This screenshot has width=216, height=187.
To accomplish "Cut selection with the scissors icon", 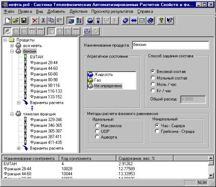I will [43, 21].
